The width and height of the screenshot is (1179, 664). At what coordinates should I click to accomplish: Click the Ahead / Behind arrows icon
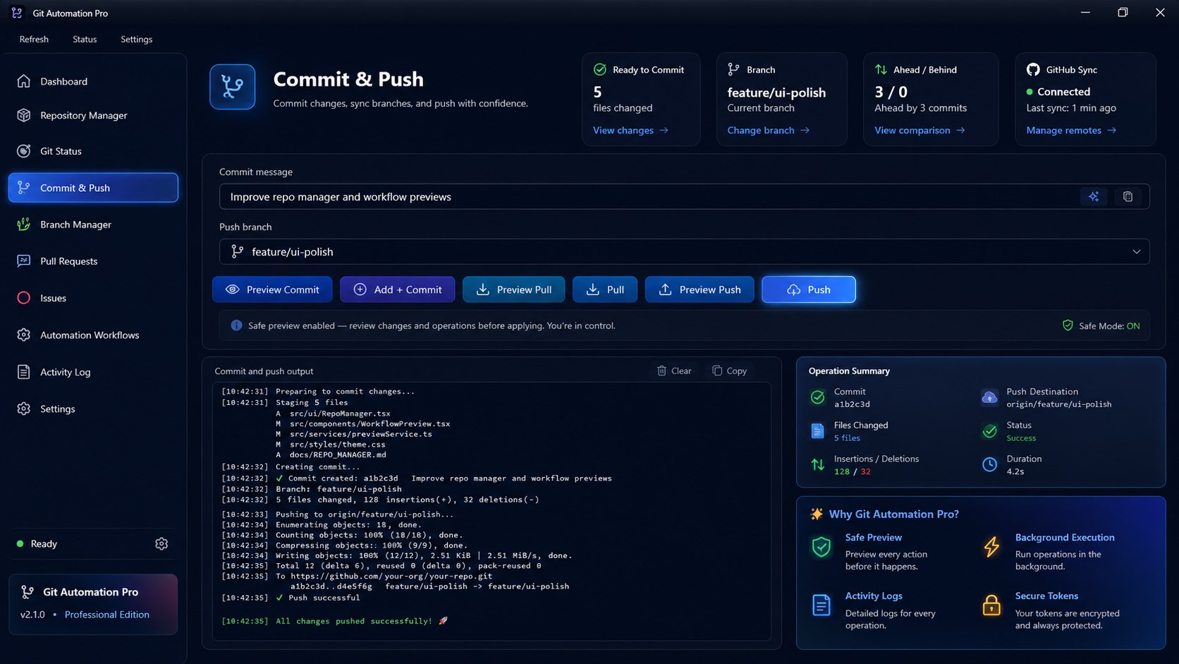click(881, 69)
